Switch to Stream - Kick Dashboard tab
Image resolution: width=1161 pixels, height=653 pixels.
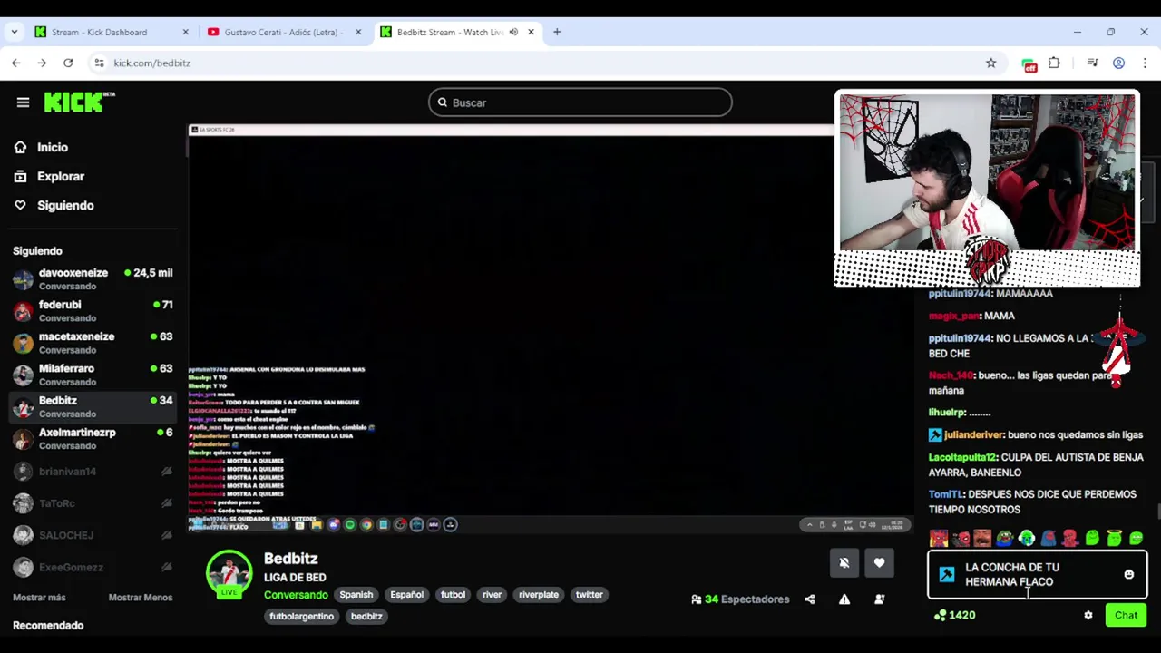click(111, 32)
